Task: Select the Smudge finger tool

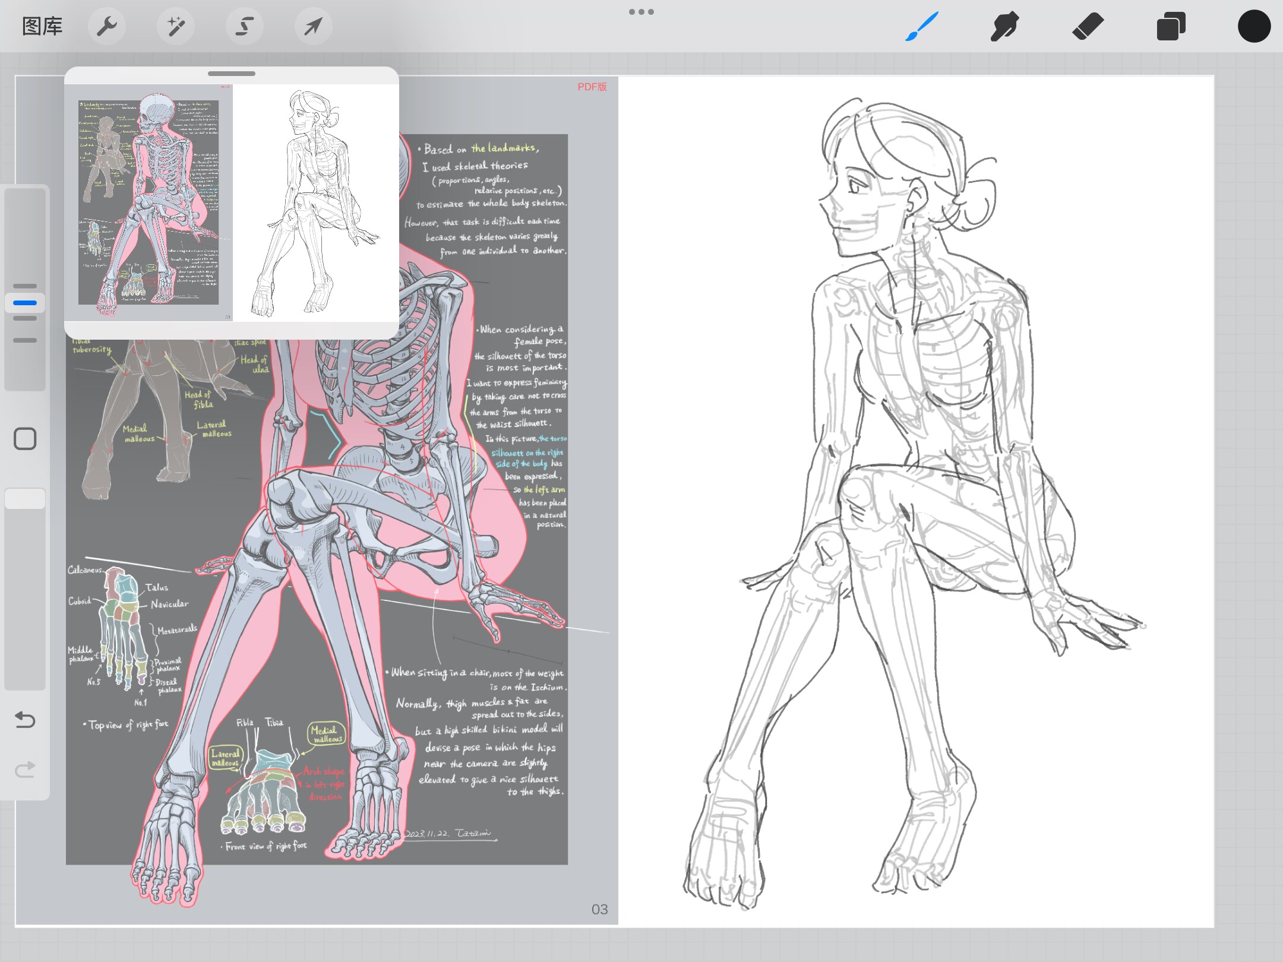Action: coord(1004,26)
